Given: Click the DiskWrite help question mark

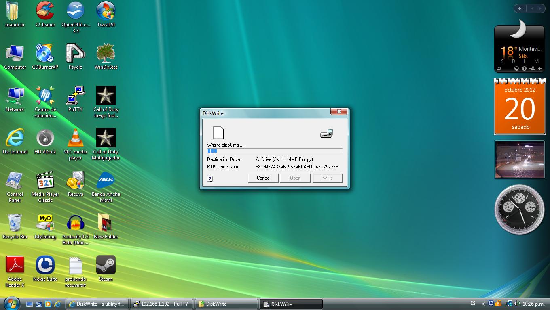Looking at the screenshot, I should [x=209, y=178].
